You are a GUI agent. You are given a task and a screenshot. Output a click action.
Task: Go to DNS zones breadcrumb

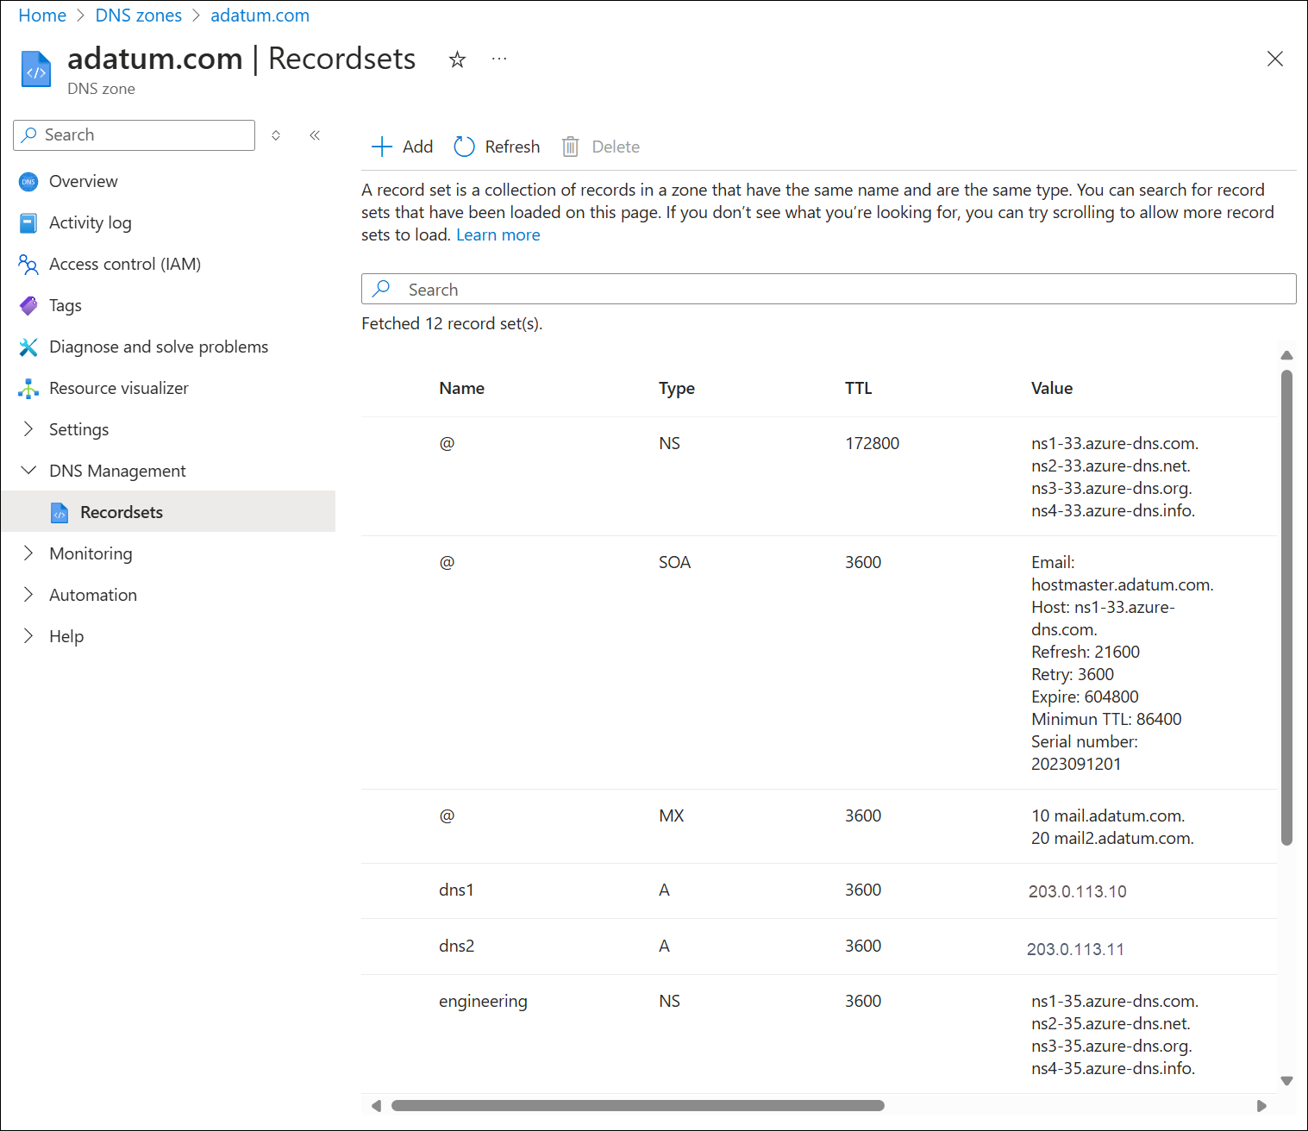(x=138, y=16)
